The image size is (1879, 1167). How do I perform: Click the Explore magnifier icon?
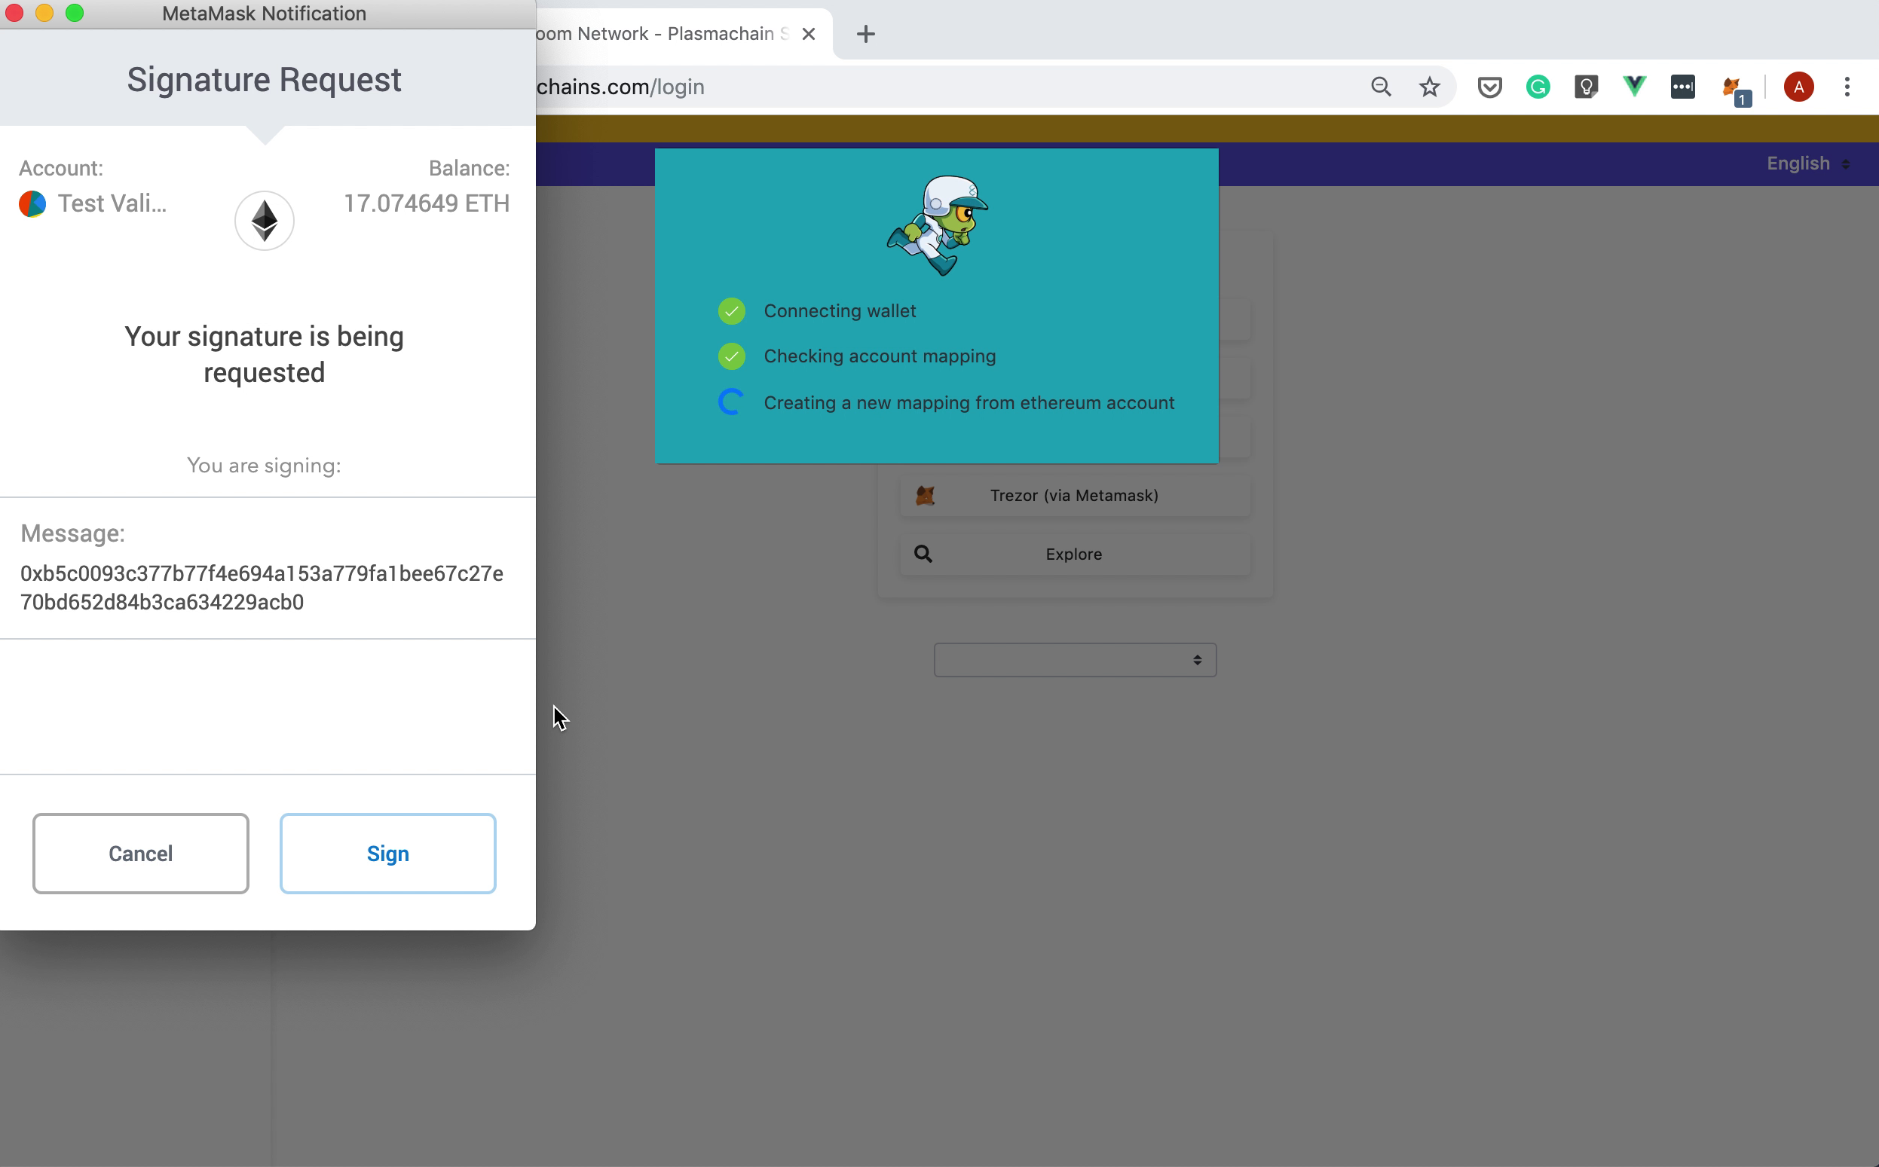[x=923, y=554]
